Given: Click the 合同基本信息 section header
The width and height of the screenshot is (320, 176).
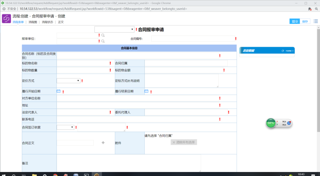Looking at the screenshot, I should tap(129, 48).
